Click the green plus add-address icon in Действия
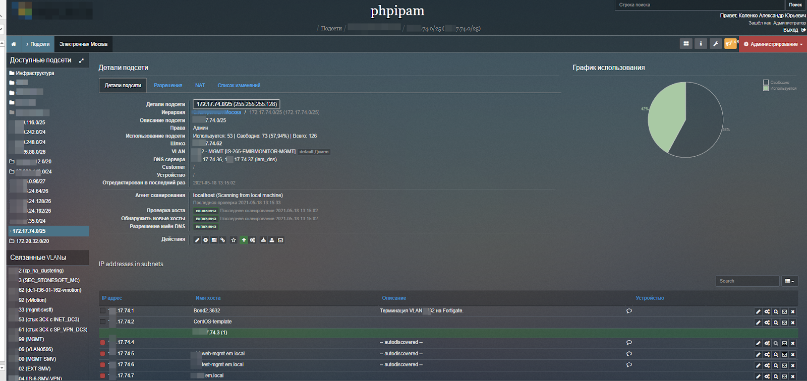The image size is (807, 381). [244, 240]
